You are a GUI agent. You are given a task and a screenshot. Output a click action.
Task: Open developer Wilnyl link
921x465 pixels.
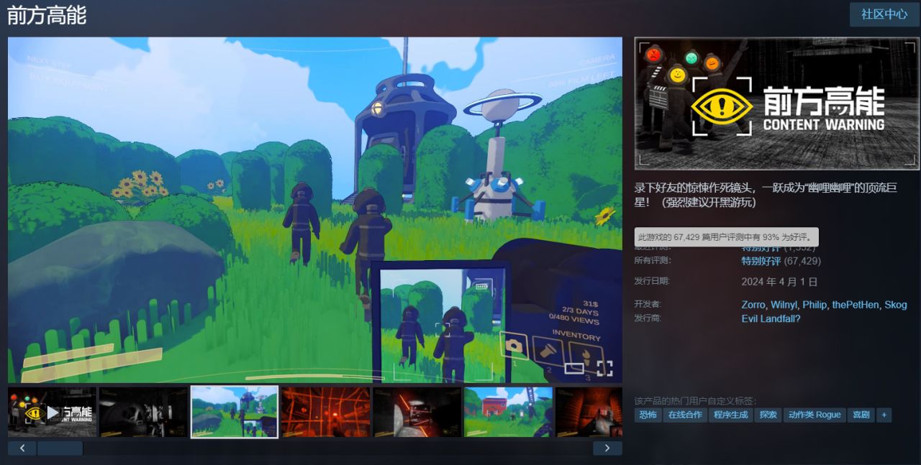coord(784,305)
